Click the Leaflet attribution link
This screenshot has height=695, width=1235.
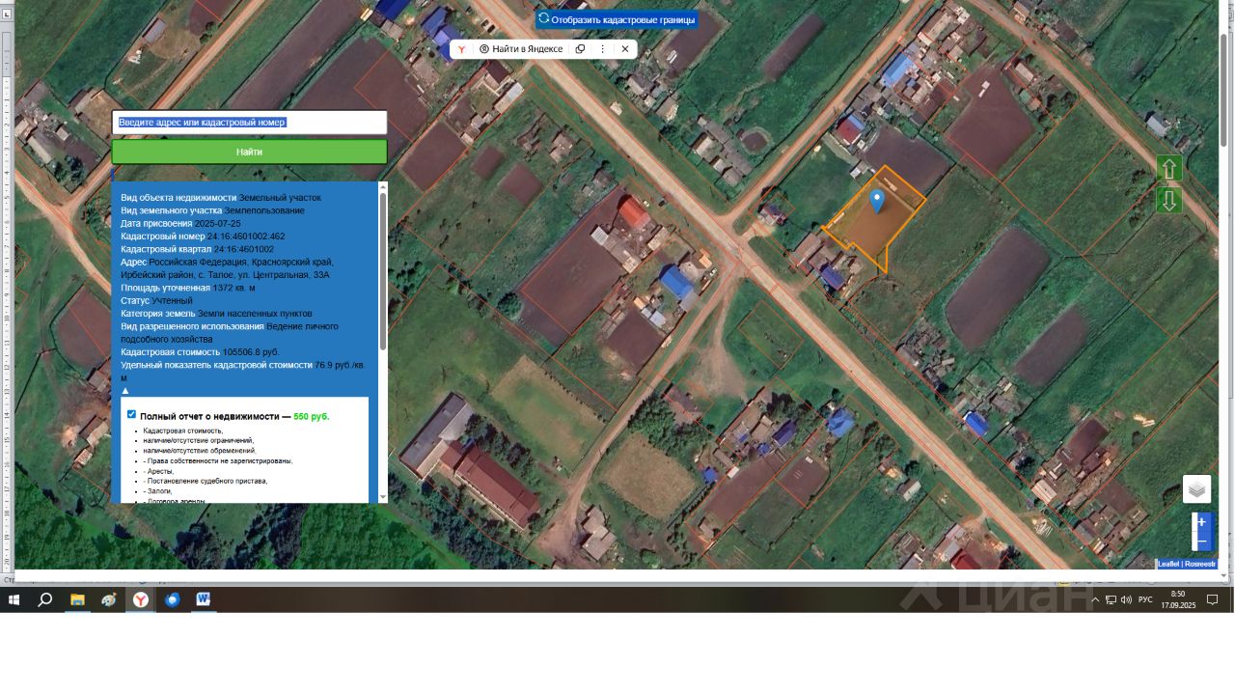point(1168,564)
